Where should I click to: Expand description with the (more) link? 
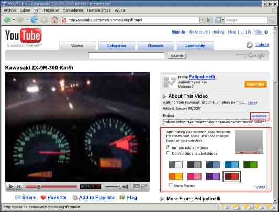click(252, 102)
